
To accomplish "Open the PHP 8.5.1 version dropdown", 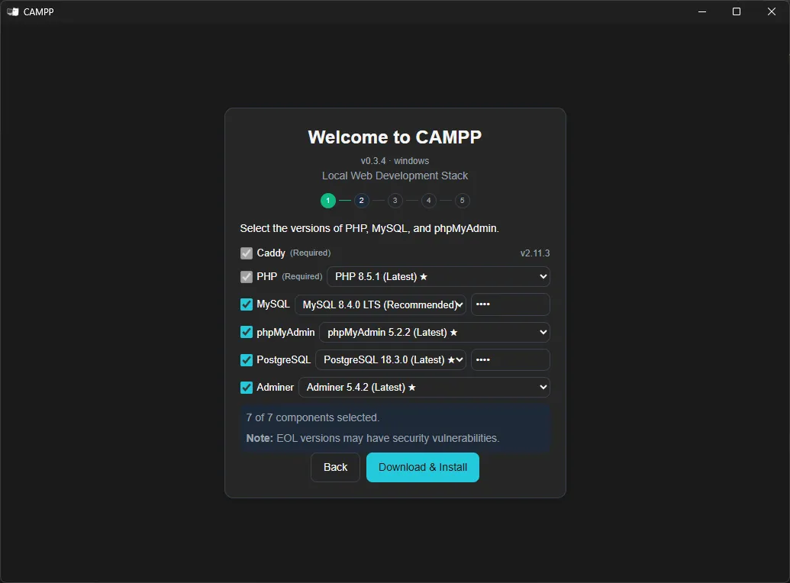I will [x=438, y=277].
